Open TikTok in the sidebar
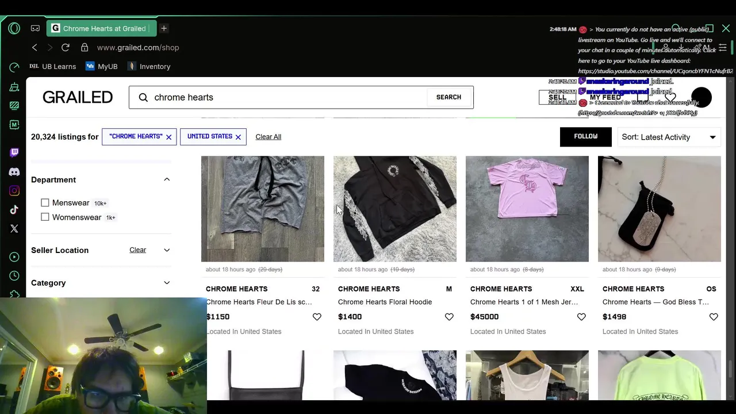736x414 pixels. tap(14, 209)
